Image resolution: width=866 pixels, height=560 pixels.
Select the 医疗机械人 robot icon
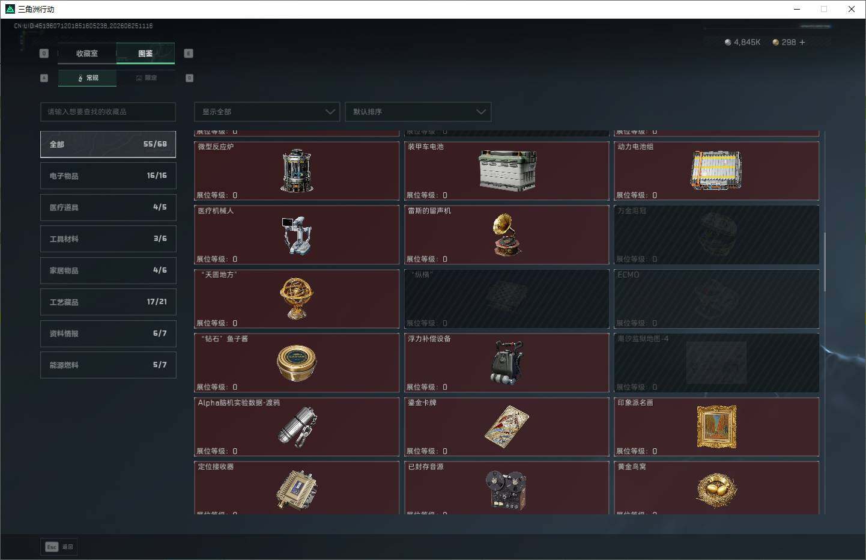point(297,235)
